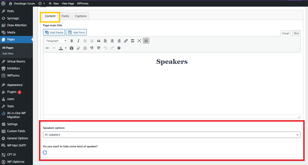Open WP Mail SMTP menu
Screen dimensions: 308x165
[16, 145]
